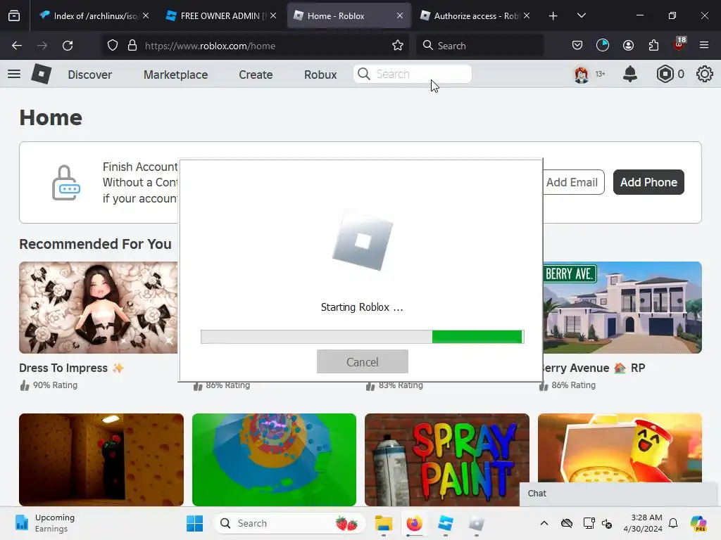Open Upcoming Earnings taskbar widget
Screen dimensions: 721x540
[x=45, y=523]
